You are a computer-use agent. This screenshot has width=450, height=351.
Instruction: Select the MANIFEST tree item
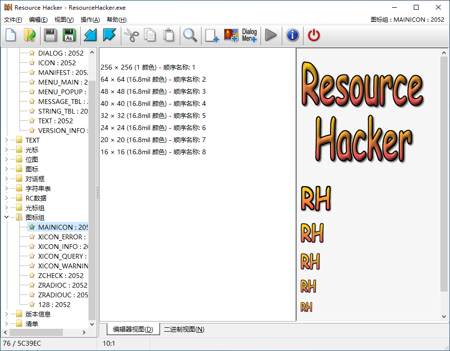[x=58, y=73]
